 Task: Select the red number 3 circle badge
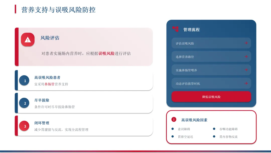pos(24,126)
